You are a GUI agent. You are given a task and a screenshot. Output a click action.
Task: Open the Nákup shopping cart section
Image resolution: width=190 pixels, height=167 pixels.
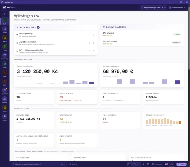click(5, 39)
